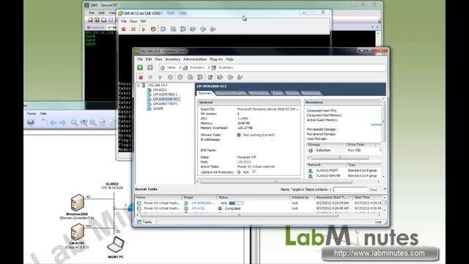
Task: Switch to the Permissions tab
Action: 311,93
